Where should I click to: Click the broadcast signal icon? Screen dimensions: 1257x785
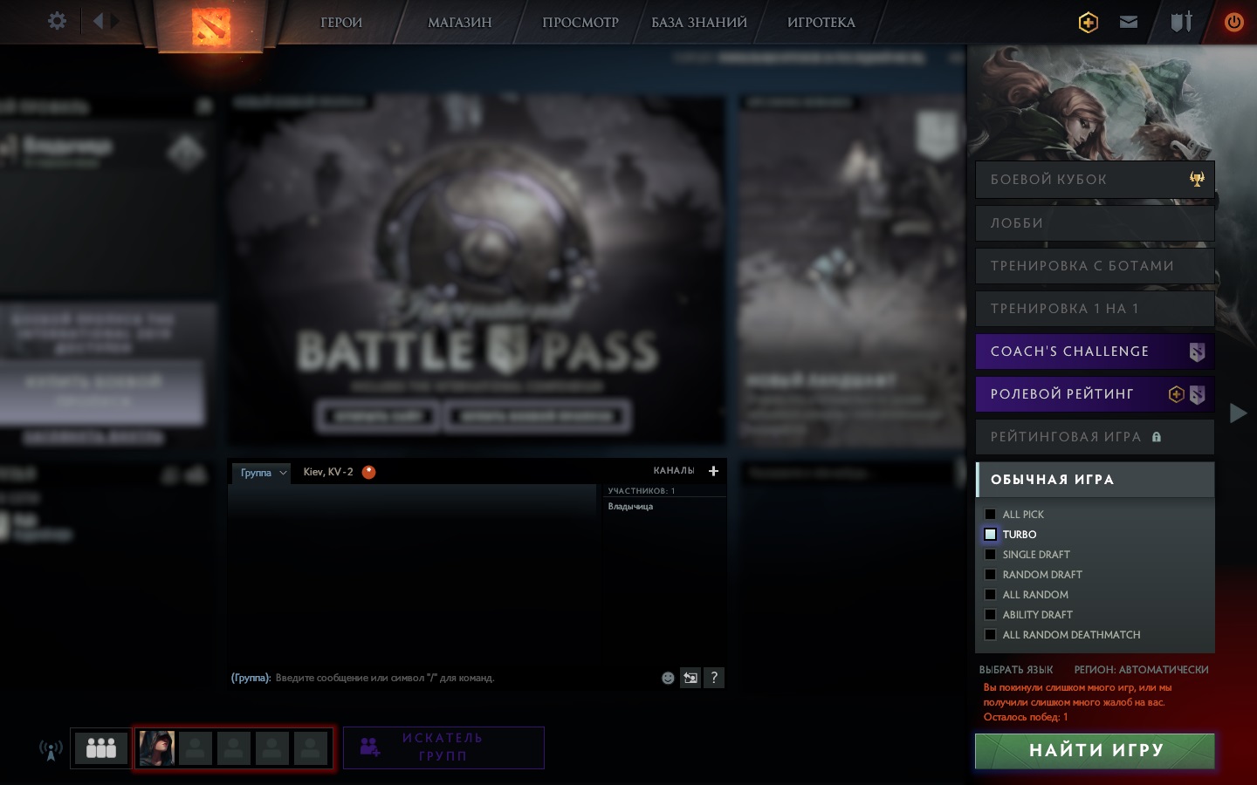pos(51,749)
